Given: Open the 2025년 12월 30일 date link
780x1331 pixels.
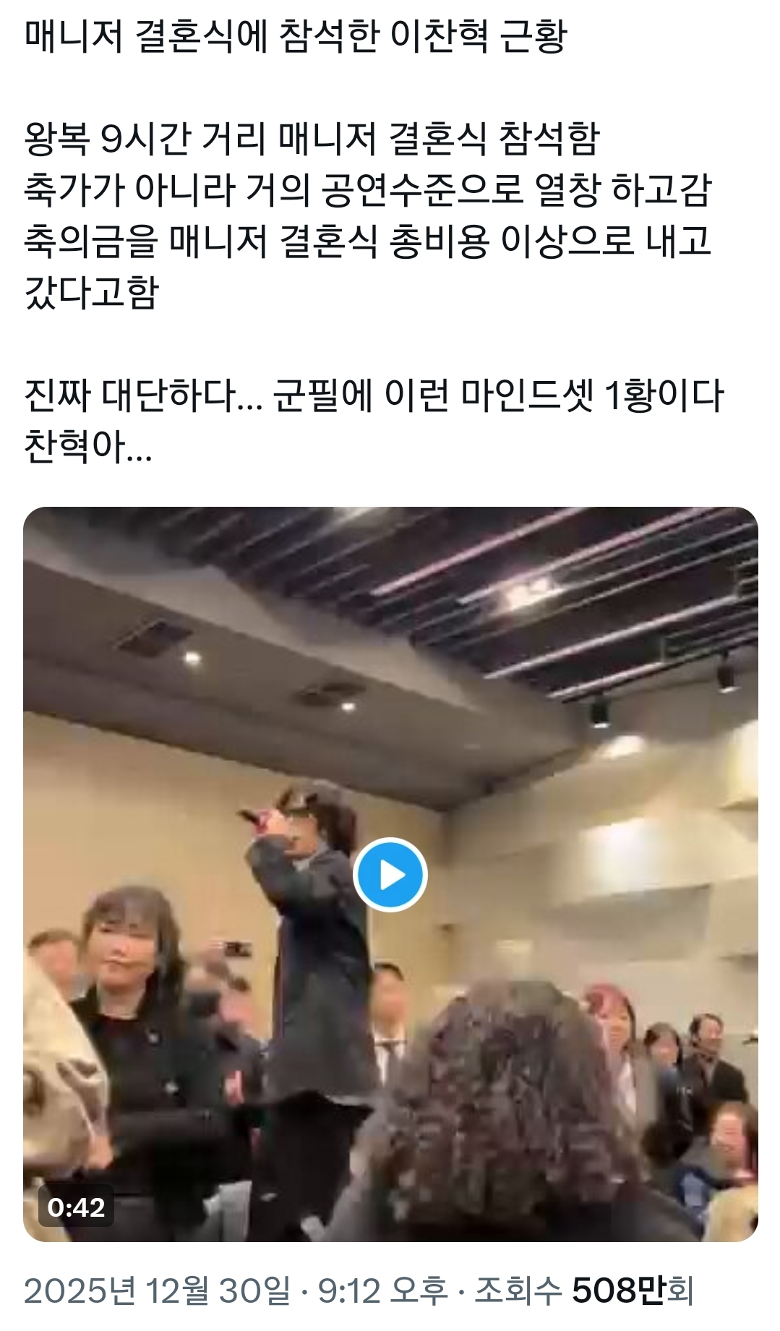Looking at the screenshot, I should 157,1291.
